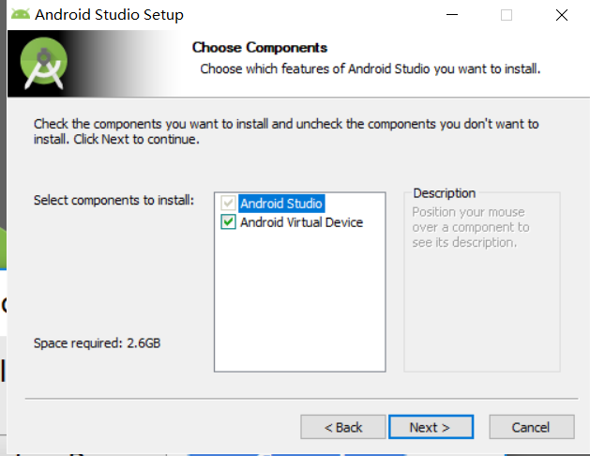Click the "Select components to install:" label

113,201
